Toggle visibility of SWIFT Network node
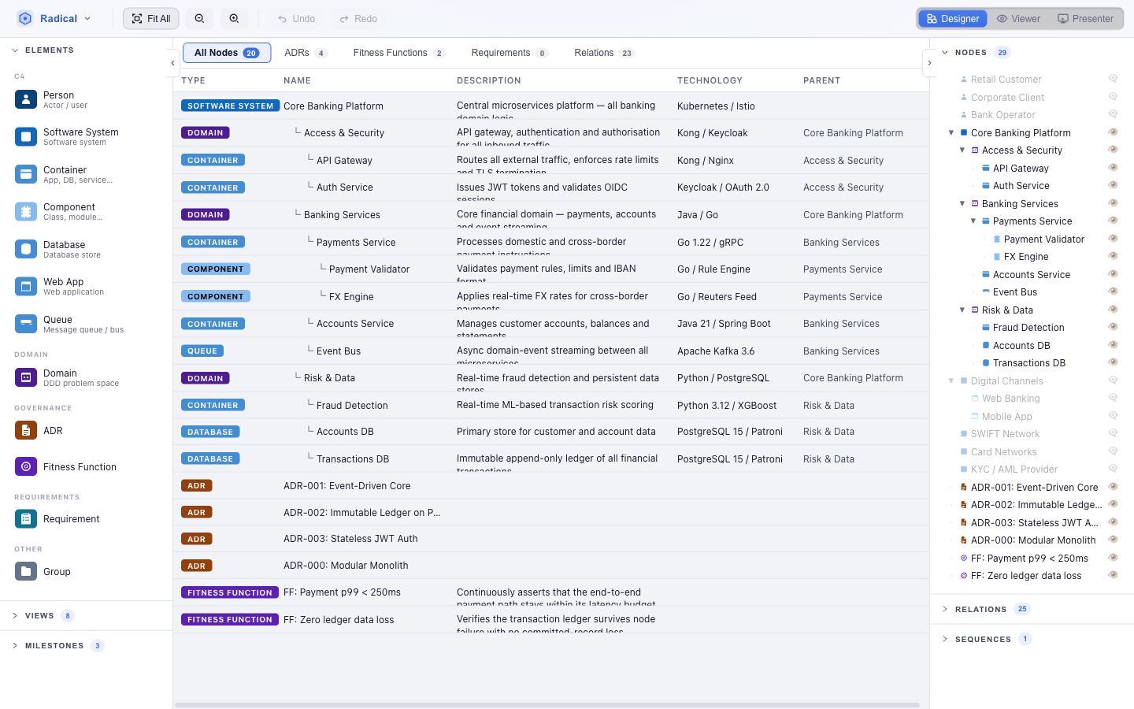This screenshot has height=709, width=1134. 1113,433
